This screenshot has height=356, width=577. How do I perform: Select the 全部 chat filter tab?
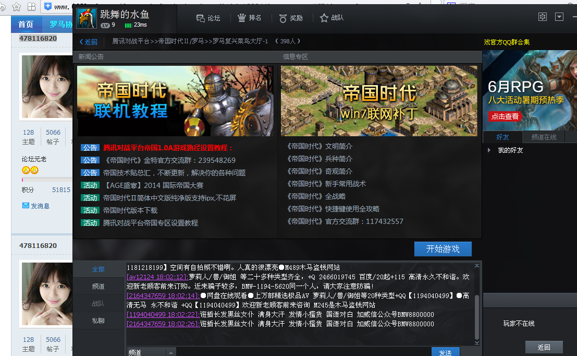tap(98, 269)
